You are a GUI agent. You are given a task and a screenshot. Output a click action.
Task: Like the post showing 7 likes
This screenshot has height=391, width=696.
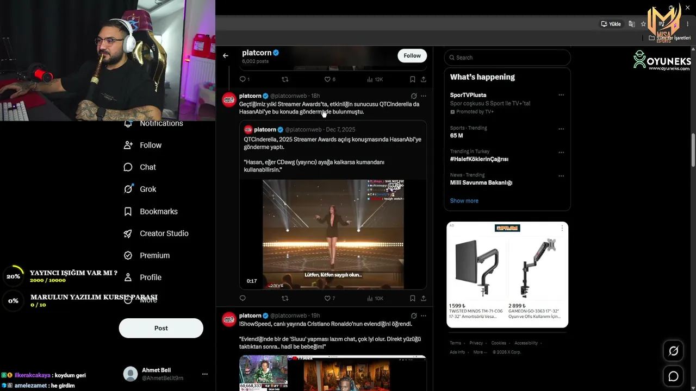point(330,298)
